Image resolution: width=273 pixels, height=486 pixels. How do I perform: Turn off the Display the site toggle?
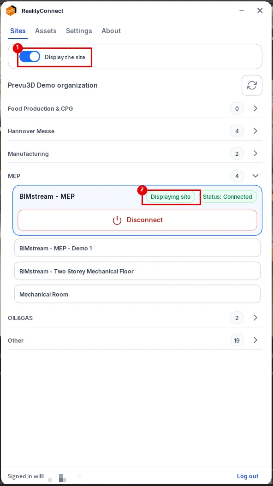(x=30, y=57)
